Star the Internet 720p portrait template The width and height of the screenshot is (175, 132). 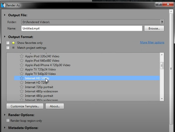pyautogui.click(x=22, y=87)
